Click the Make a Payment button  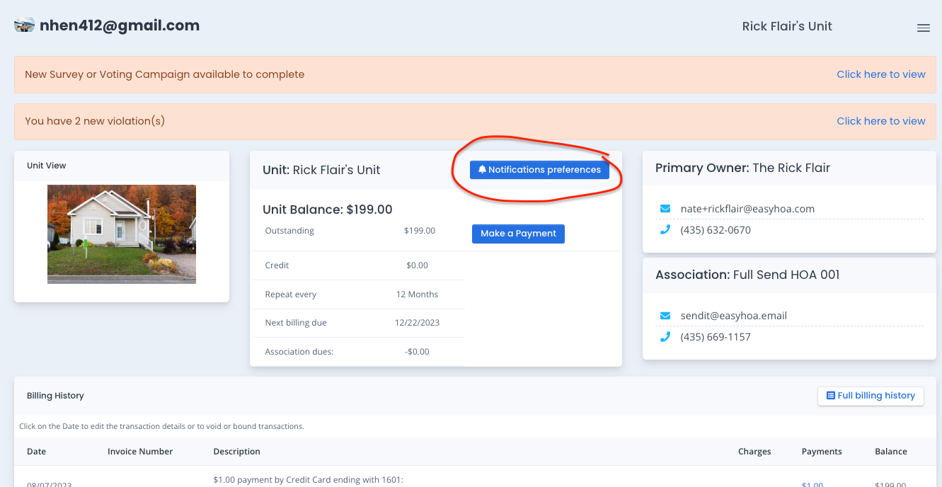coord(518,234)
